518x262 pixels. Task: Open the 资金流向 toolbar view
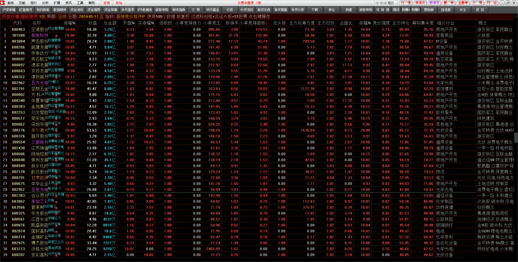pos(77,10)
